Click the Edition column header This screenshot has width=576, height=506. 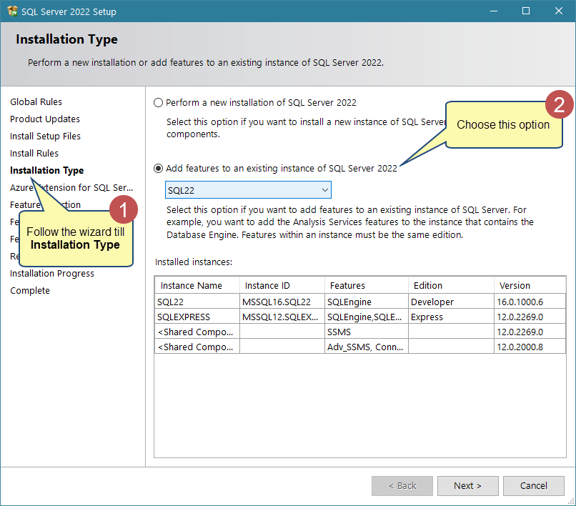[x=451, y=286]
